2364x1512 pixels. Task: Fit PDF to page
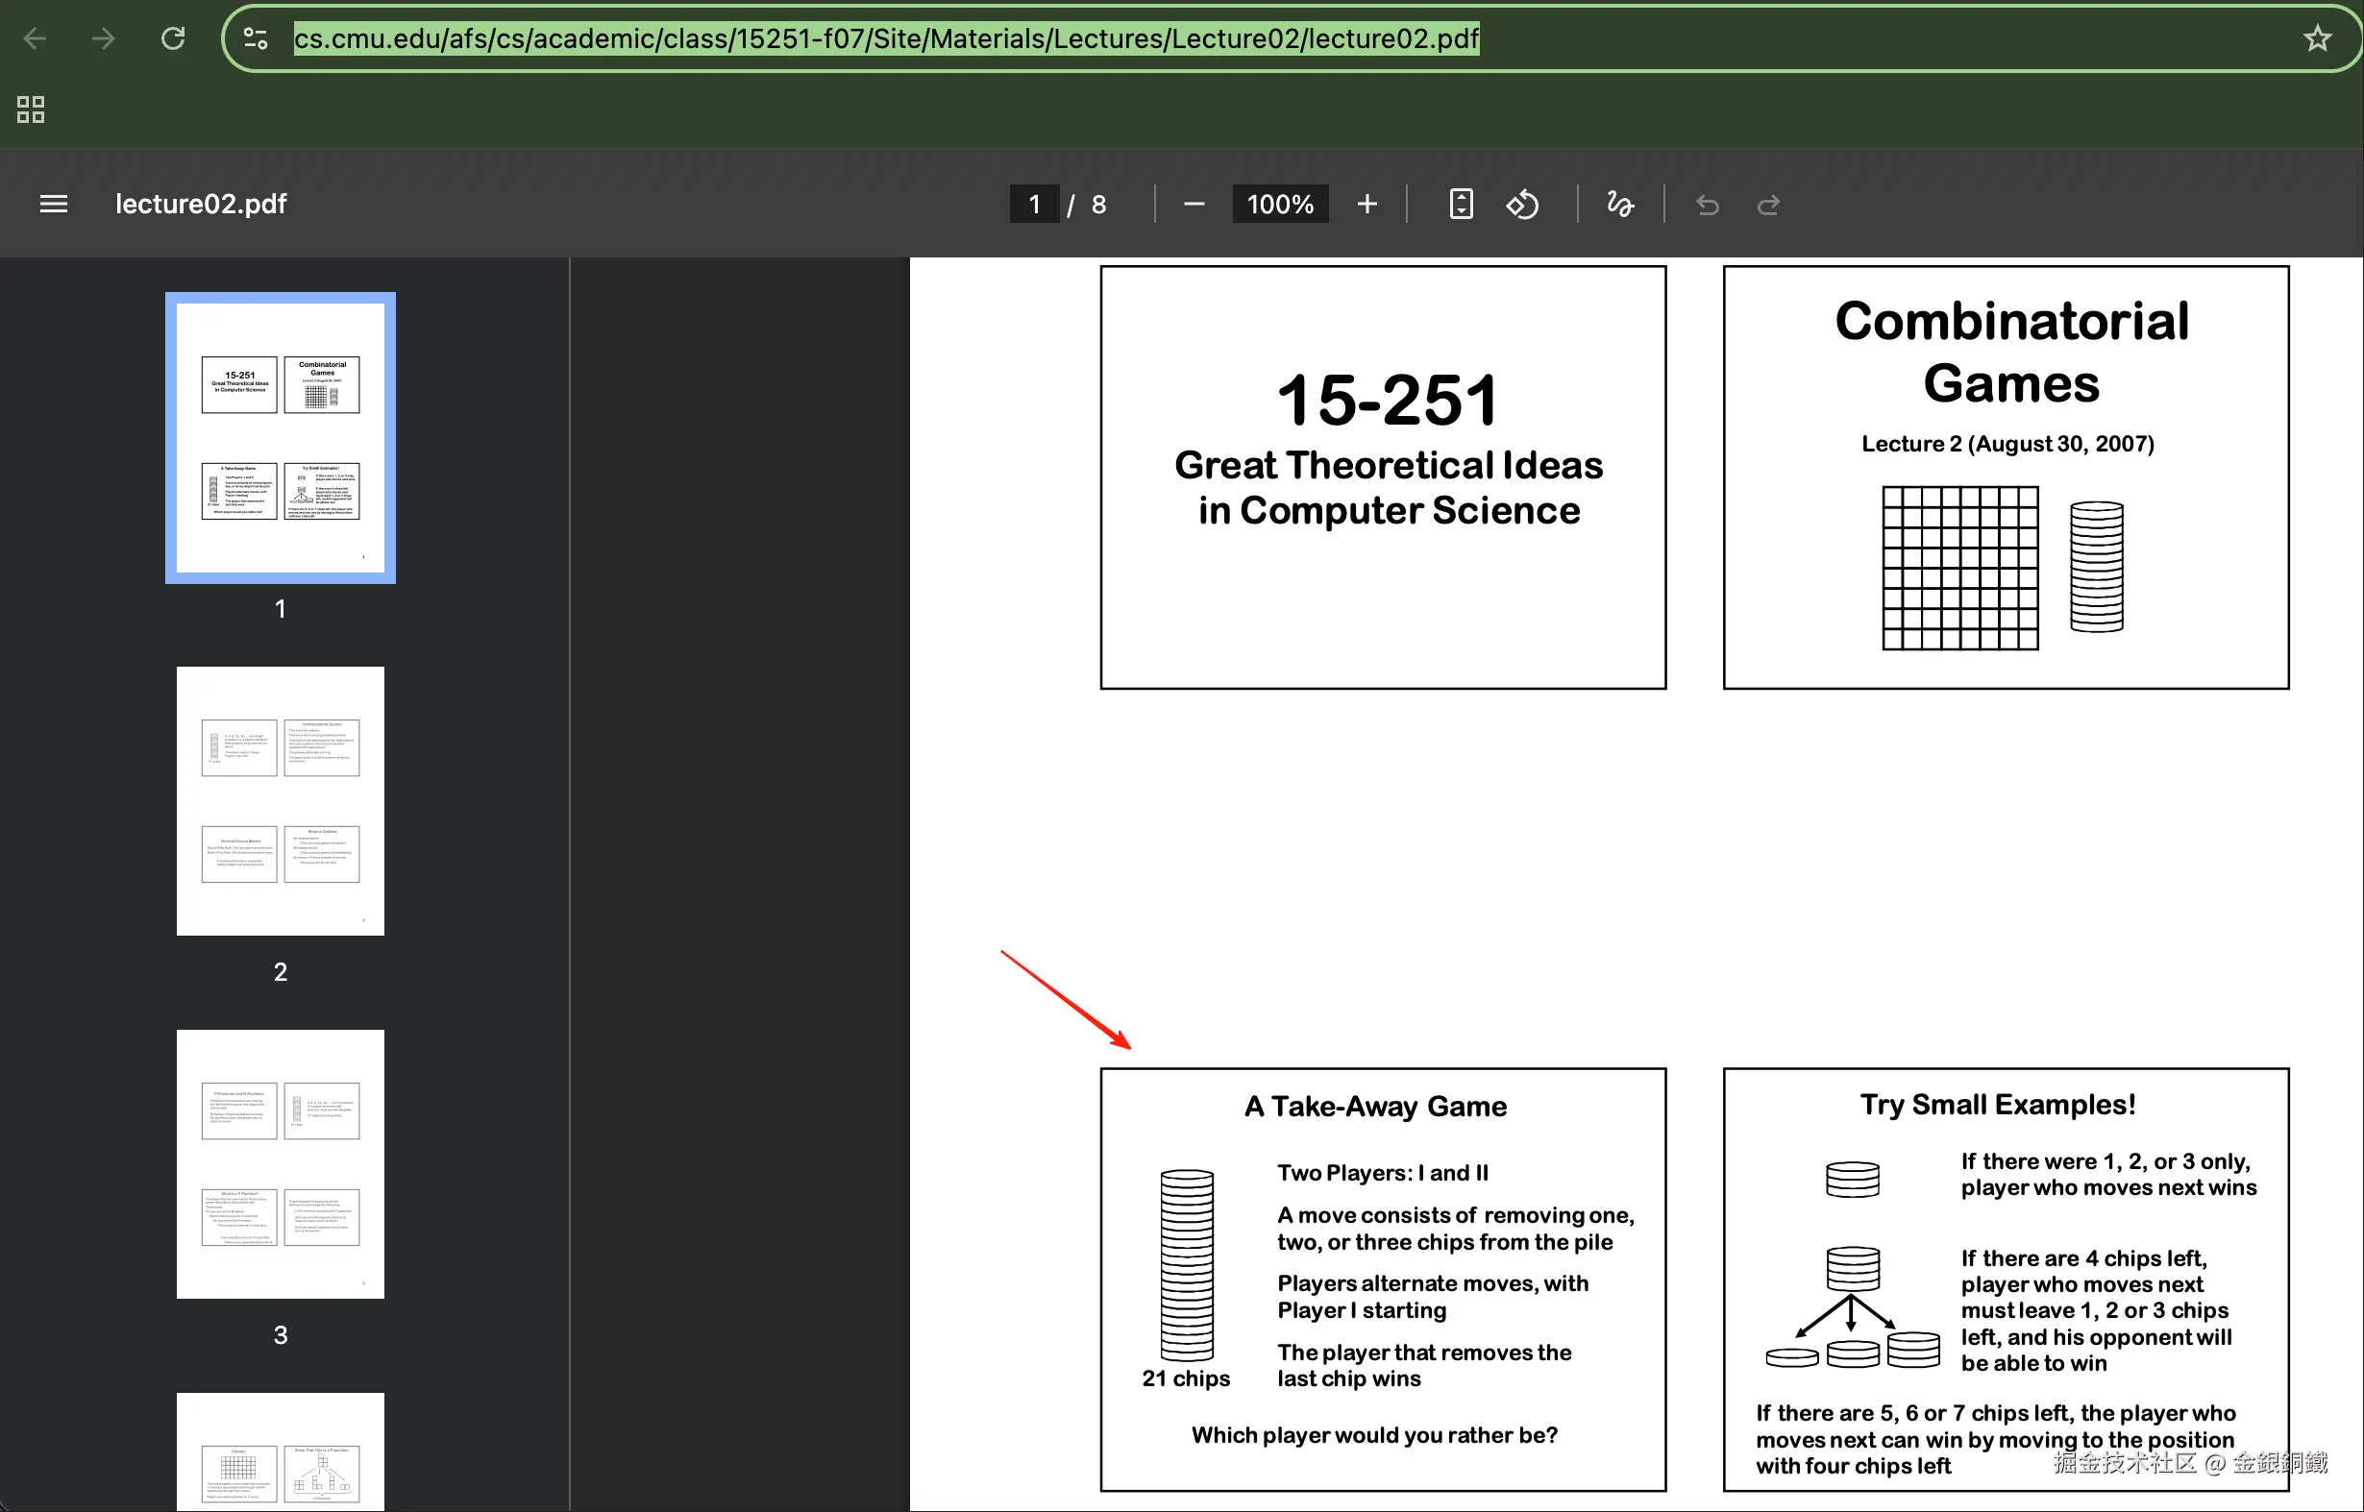tap(1461, 205)
